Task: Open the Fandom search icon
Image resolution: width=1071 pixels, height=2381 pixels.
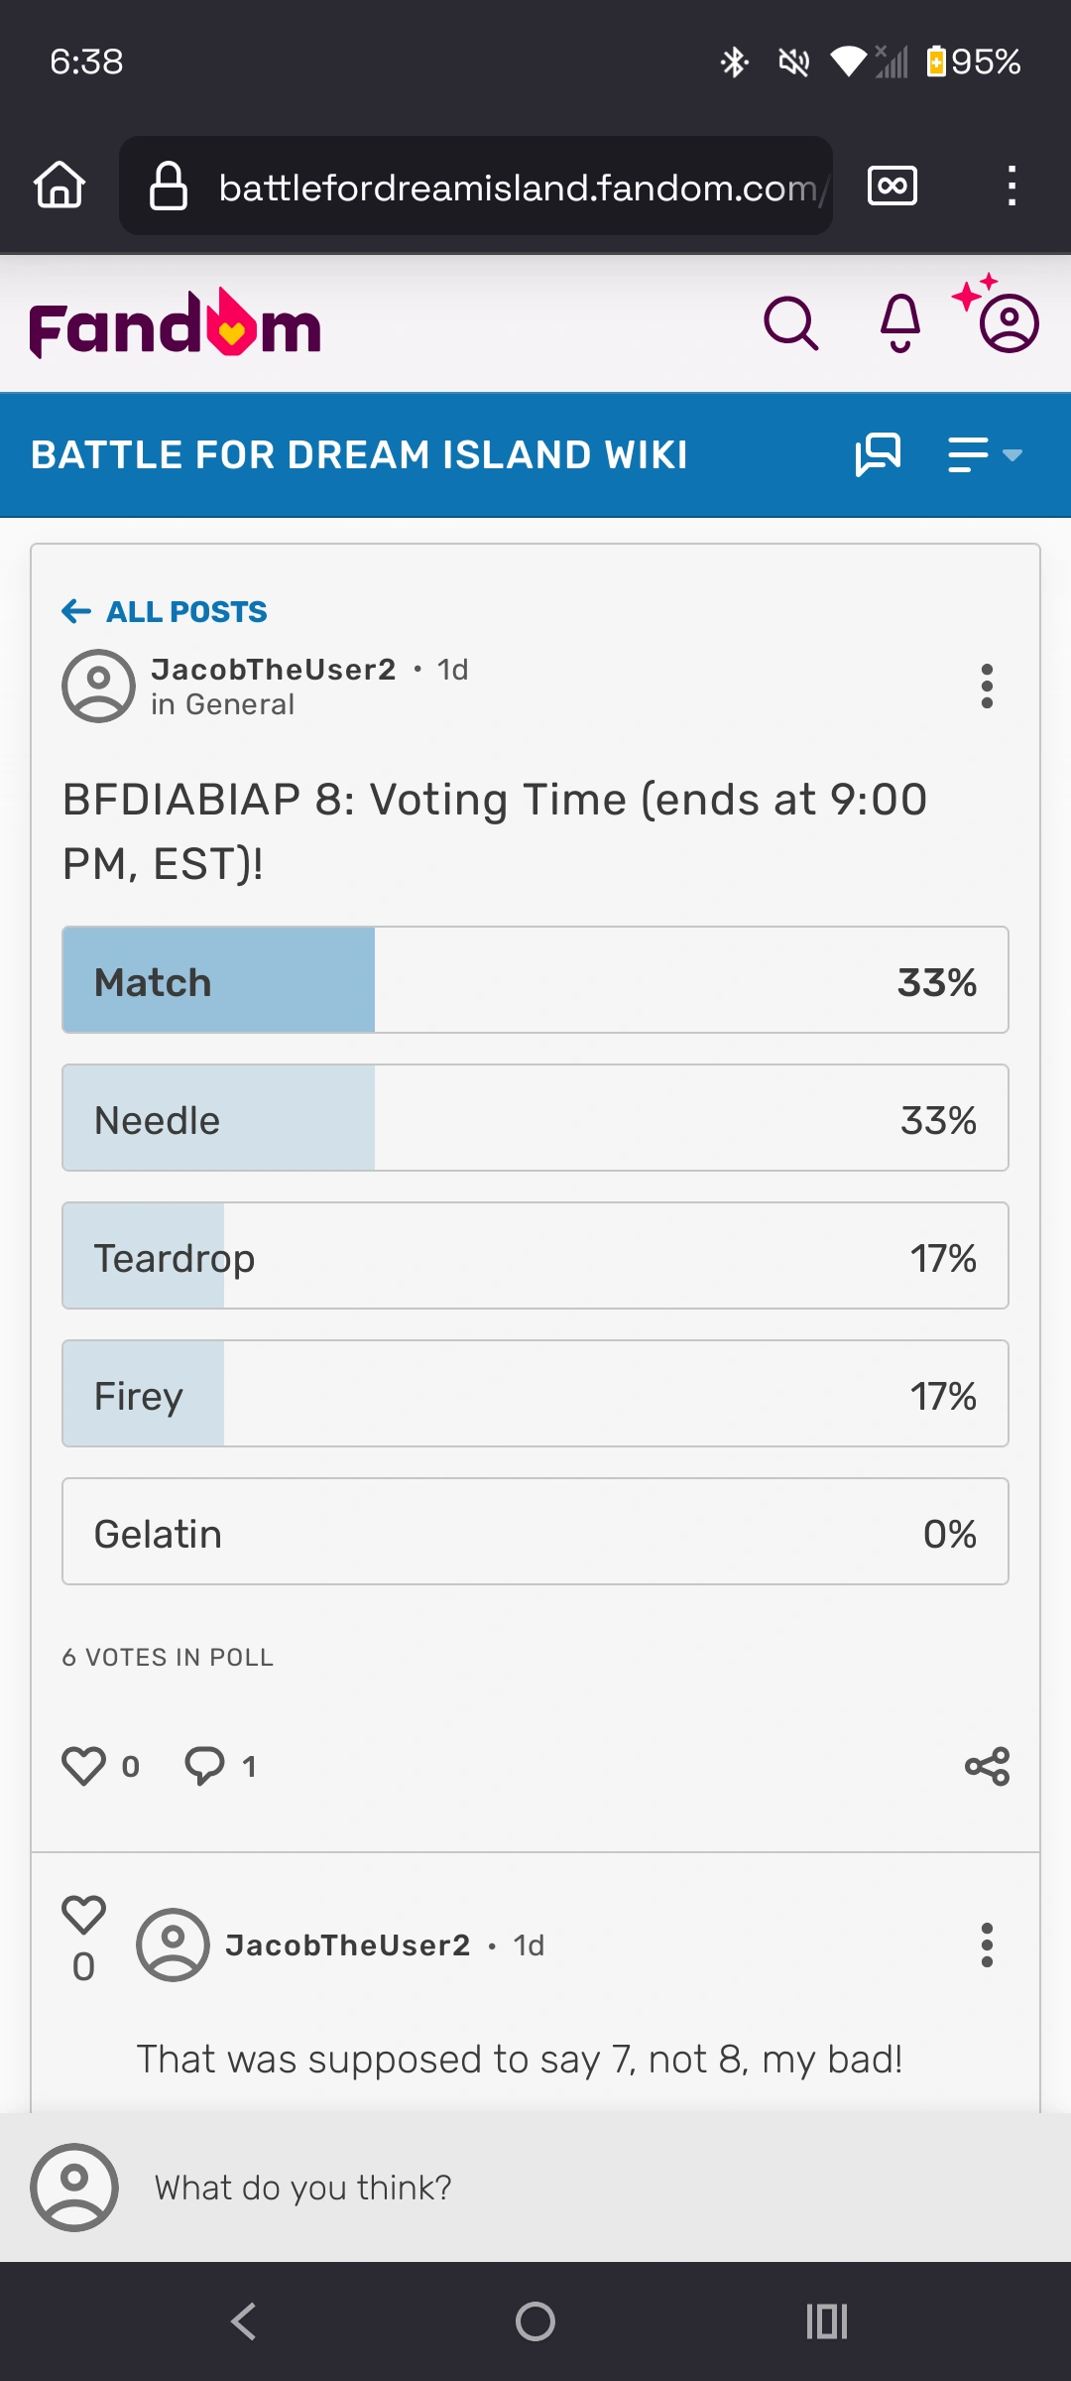Action: point(790,322)
